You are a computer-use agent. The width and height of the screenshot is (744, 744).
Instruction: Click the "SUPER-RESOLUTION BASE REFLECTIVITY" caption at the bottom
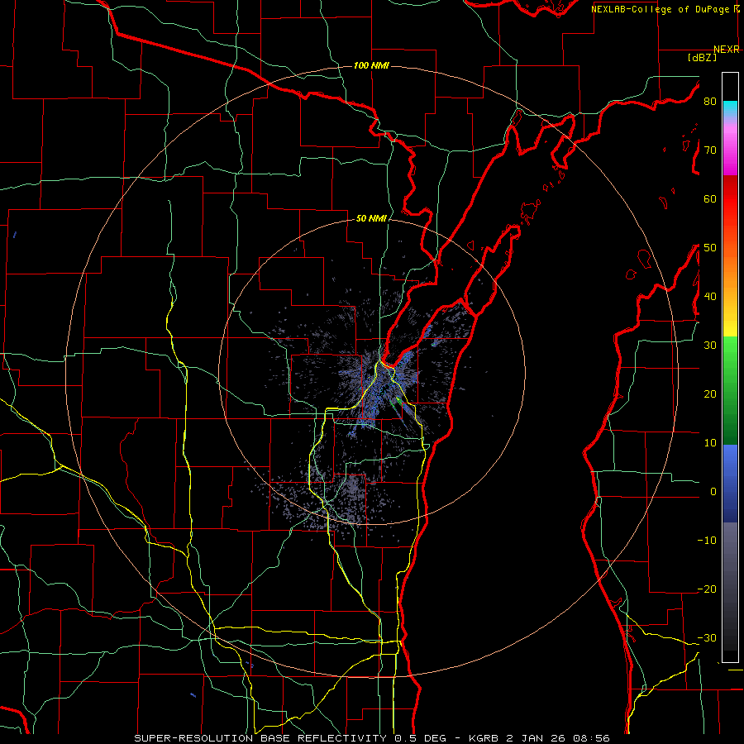click(260, 738)
